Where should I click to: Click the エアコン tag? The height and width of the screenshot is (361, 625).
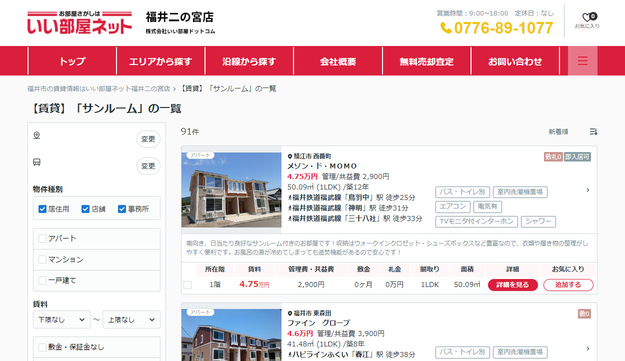tap(452, 206)
